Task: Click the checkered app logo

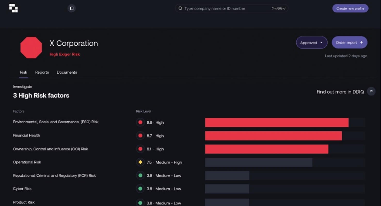Action: (x=13, y=8)
